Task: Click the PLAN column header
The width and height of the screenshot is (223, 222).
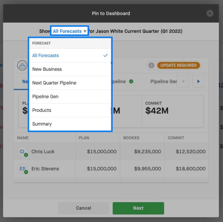Action: pyautogui.click(x=84, y=138)
